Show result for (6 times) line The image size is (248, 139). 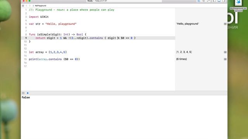[x=225, y=59]
